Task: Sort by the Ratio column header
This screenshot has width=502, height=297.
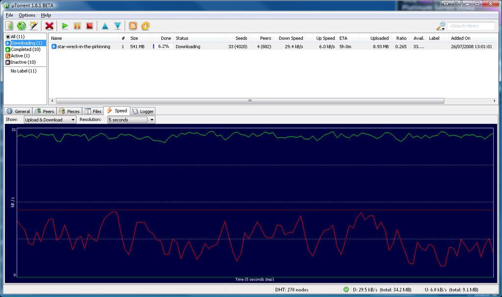Action: pos(401,38)
